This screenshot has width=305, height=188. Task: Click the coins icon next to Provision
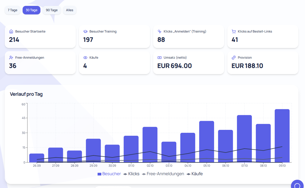click(234, 58)
